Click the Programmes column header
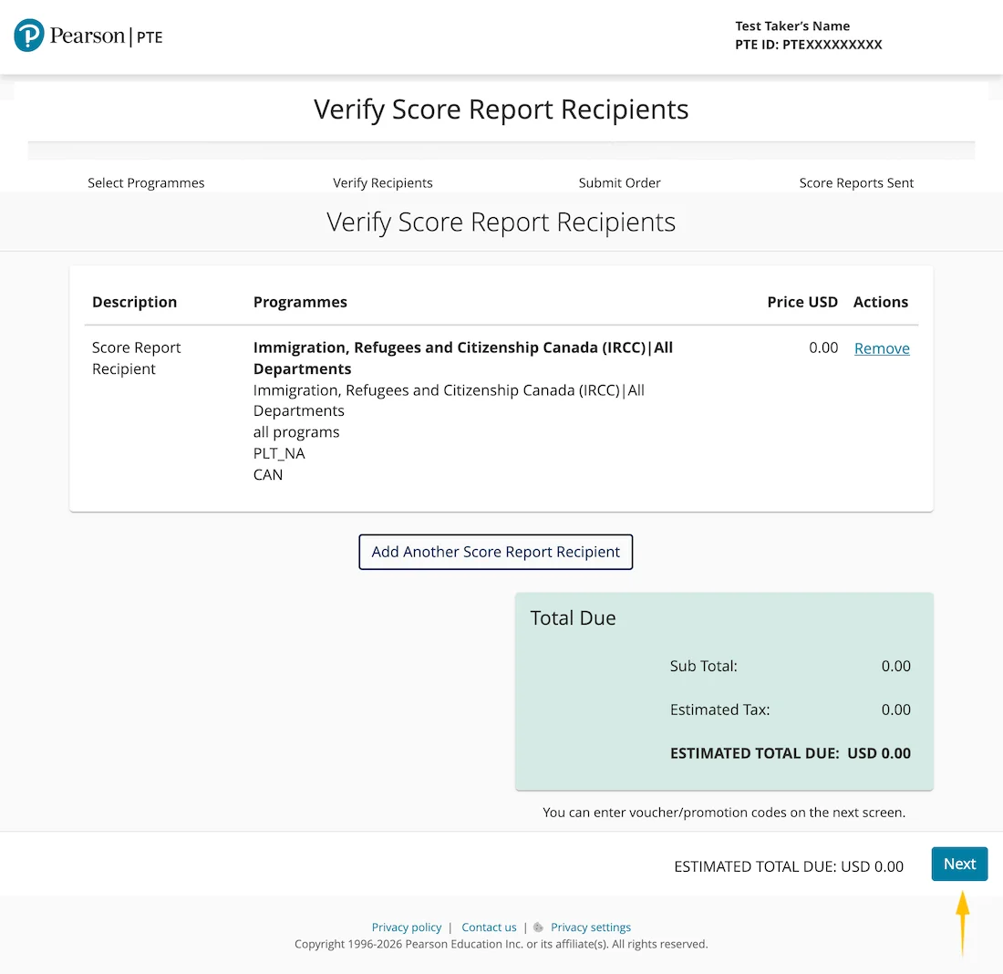This screenshot has height=974, width=1003. [300, 302]
